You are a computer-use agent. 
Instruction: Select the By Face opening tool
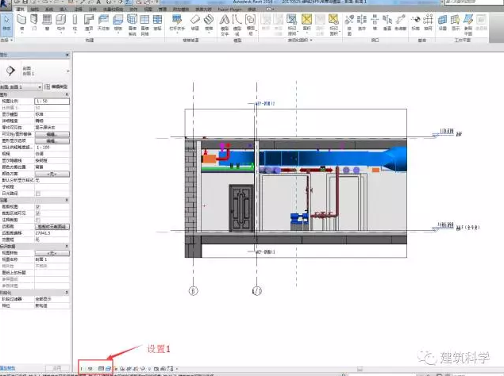pos(349,25)
